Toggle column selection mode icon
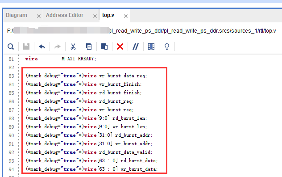 pyautogui.click(x=151, y=46)
